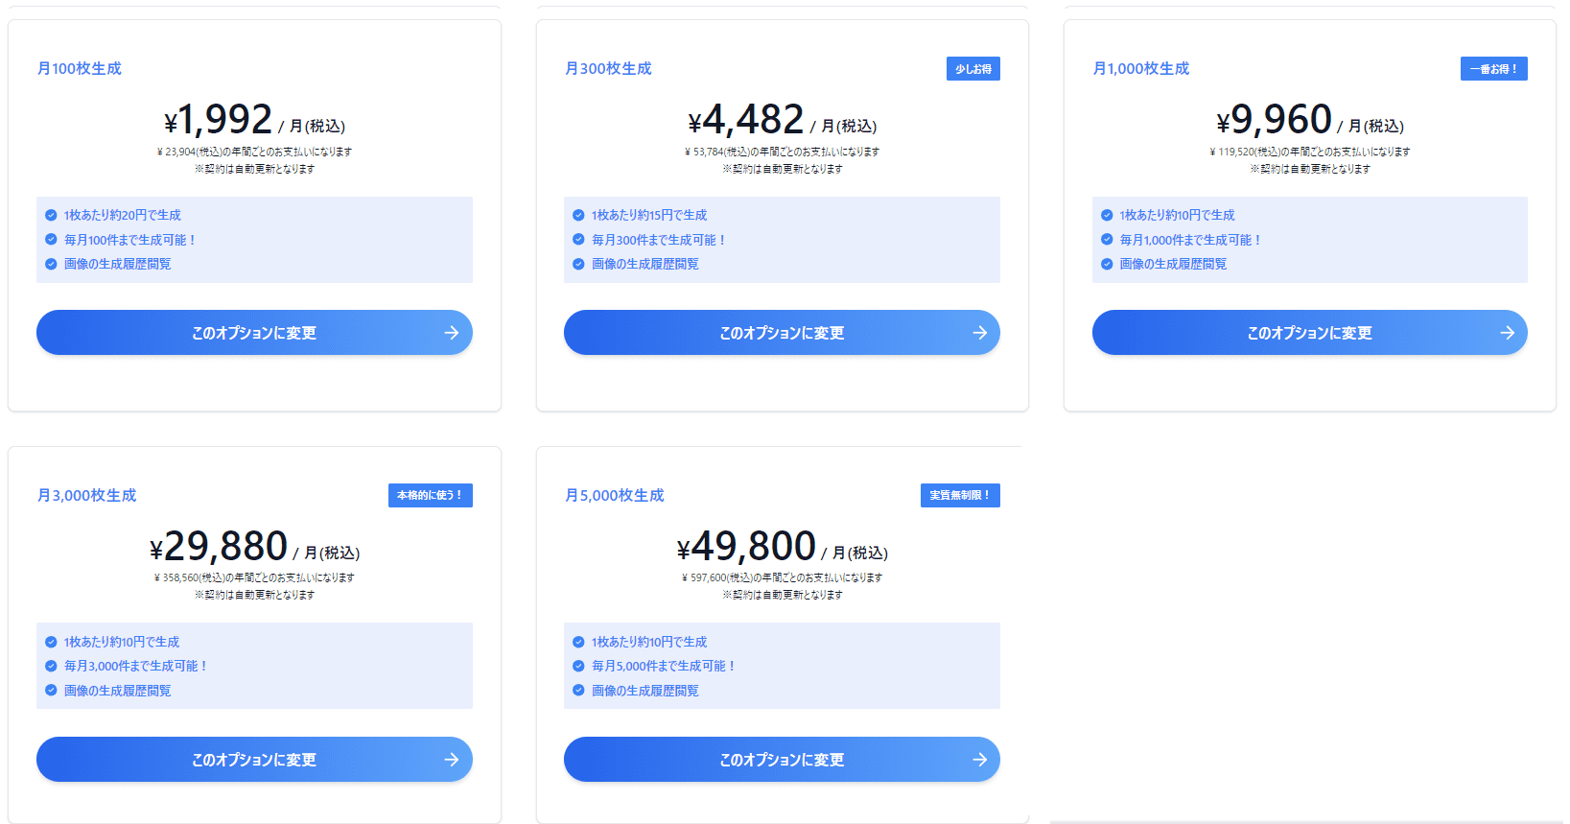Click the text 毎月5,000件まで生成可能!
Image resolution: width=1570 pixels, height=824 pixels.
pos(663,666)
